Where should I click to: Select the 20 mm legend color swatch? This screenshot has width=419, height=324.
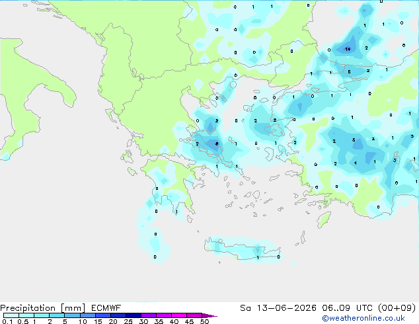[118, 315]
